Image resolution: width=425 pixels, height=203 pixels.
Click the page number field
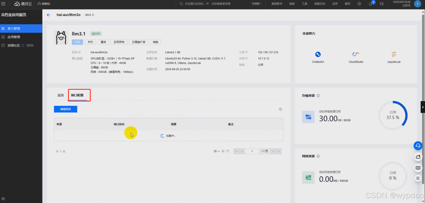(x=252, y=151)
